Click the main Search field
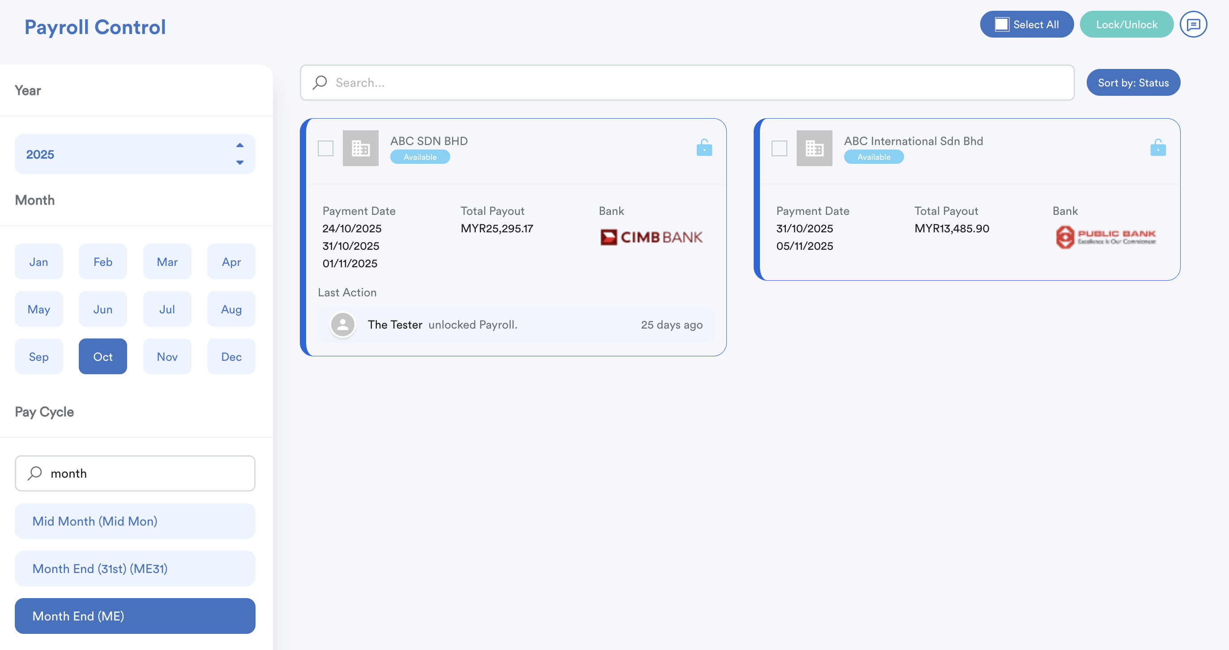 tap(687, 82)
